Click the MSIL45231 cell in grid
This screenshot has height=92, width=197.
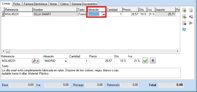coord(19,14)
